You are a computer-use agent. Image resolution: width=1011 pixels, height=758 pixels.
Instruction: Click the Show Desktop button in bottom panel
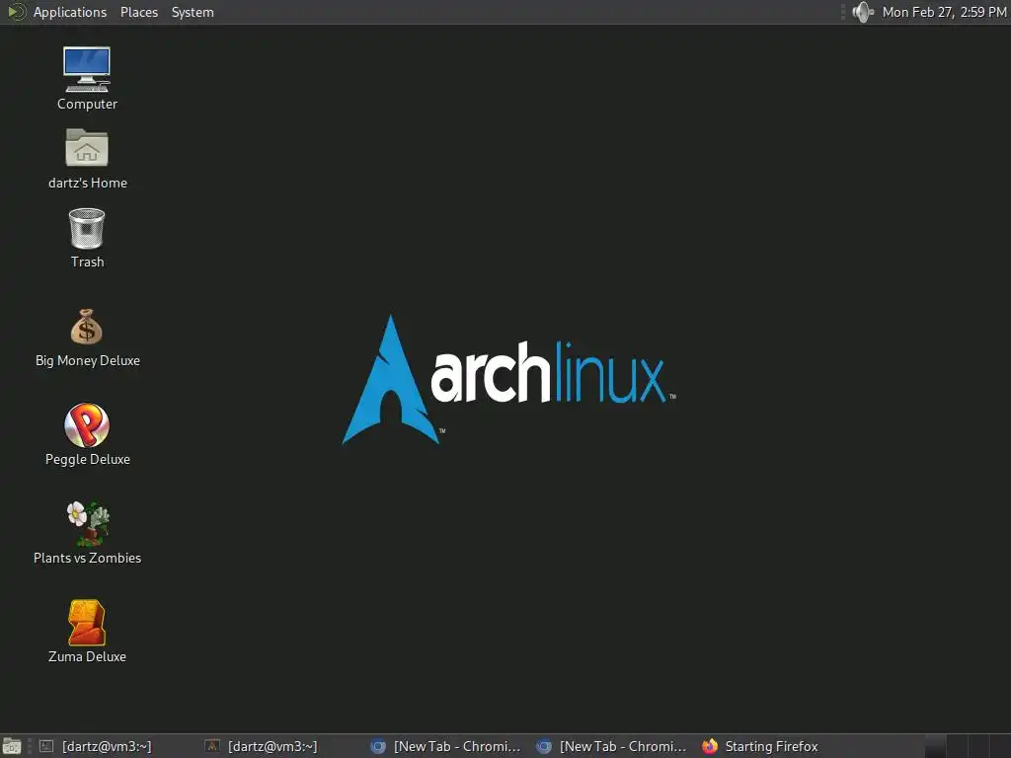(12, 746)
